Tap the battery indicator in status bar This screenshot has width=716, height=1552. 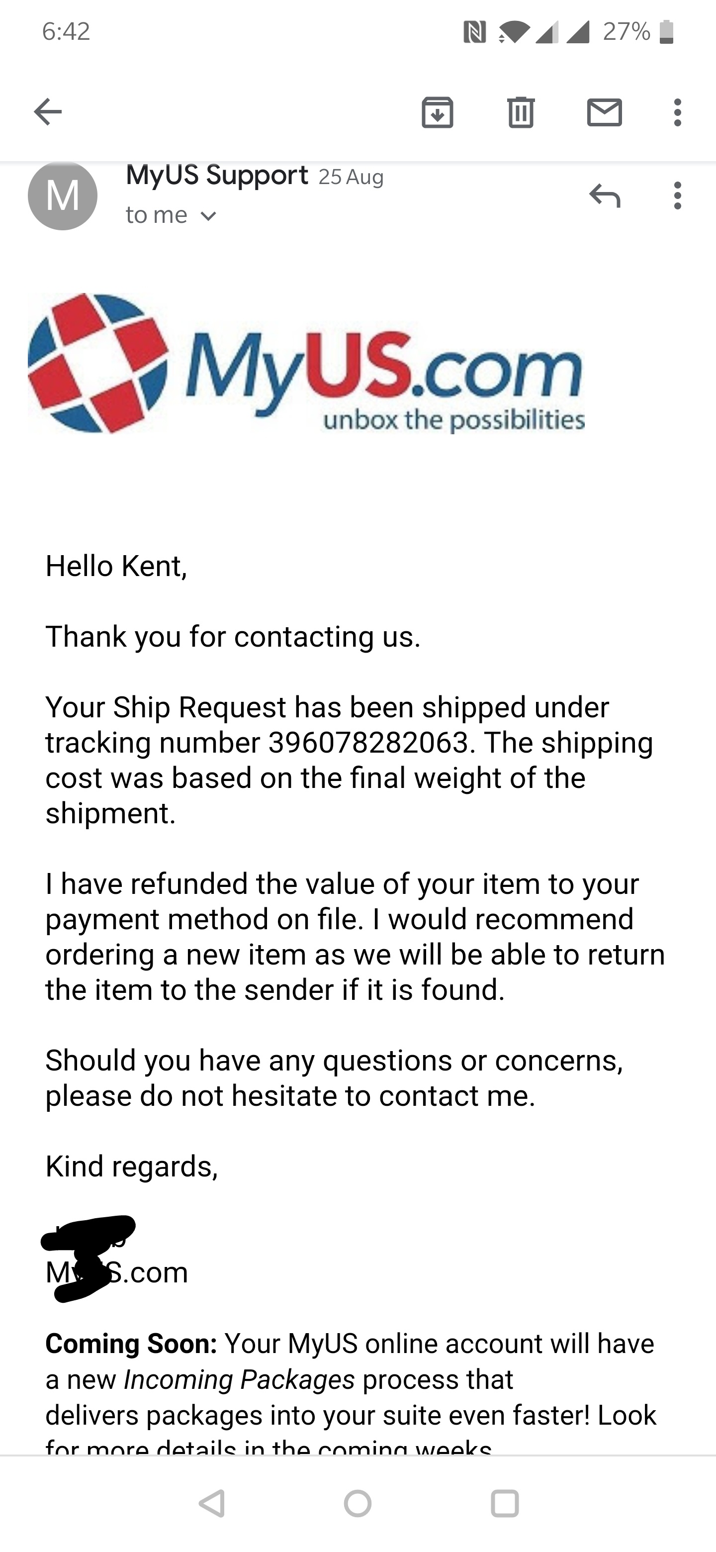(666, 32)
